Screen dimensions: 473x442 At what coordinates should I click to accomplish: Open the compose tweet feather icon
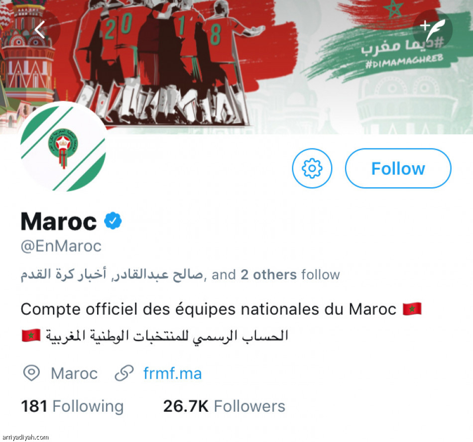[432, 30]
